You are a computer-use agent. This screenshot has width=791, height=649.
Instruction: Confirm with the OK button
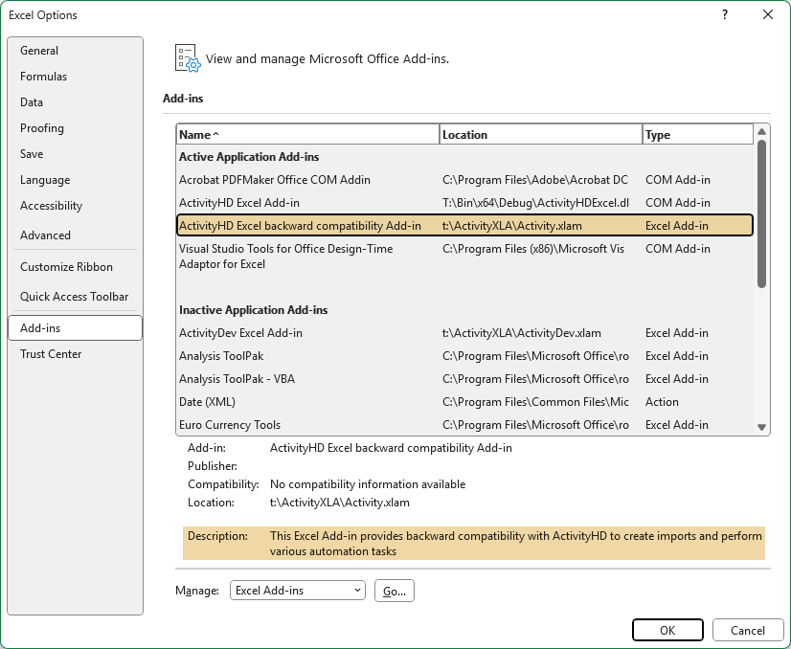[x=667, y=631]
